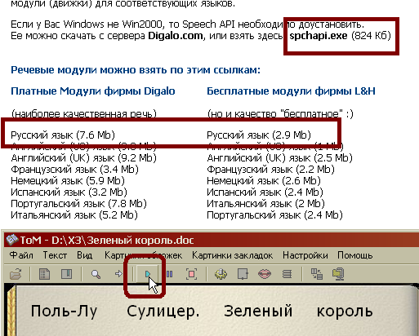The height and width of the screenshot is (336, 419).
Task: Open the Картинки закладок menu
Action: [x=232, y=255]
